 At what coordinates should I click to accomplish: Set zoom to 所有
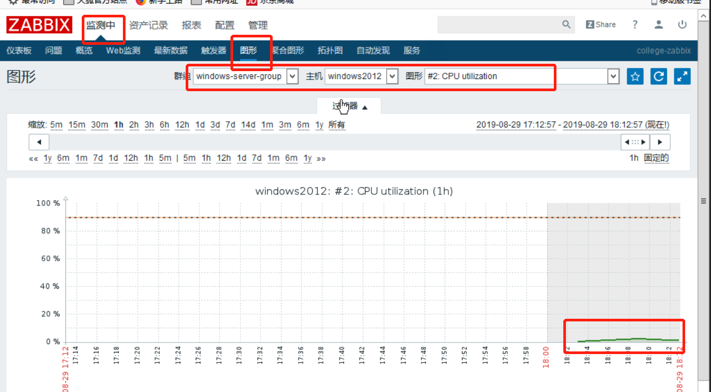[x=337, y=125]
